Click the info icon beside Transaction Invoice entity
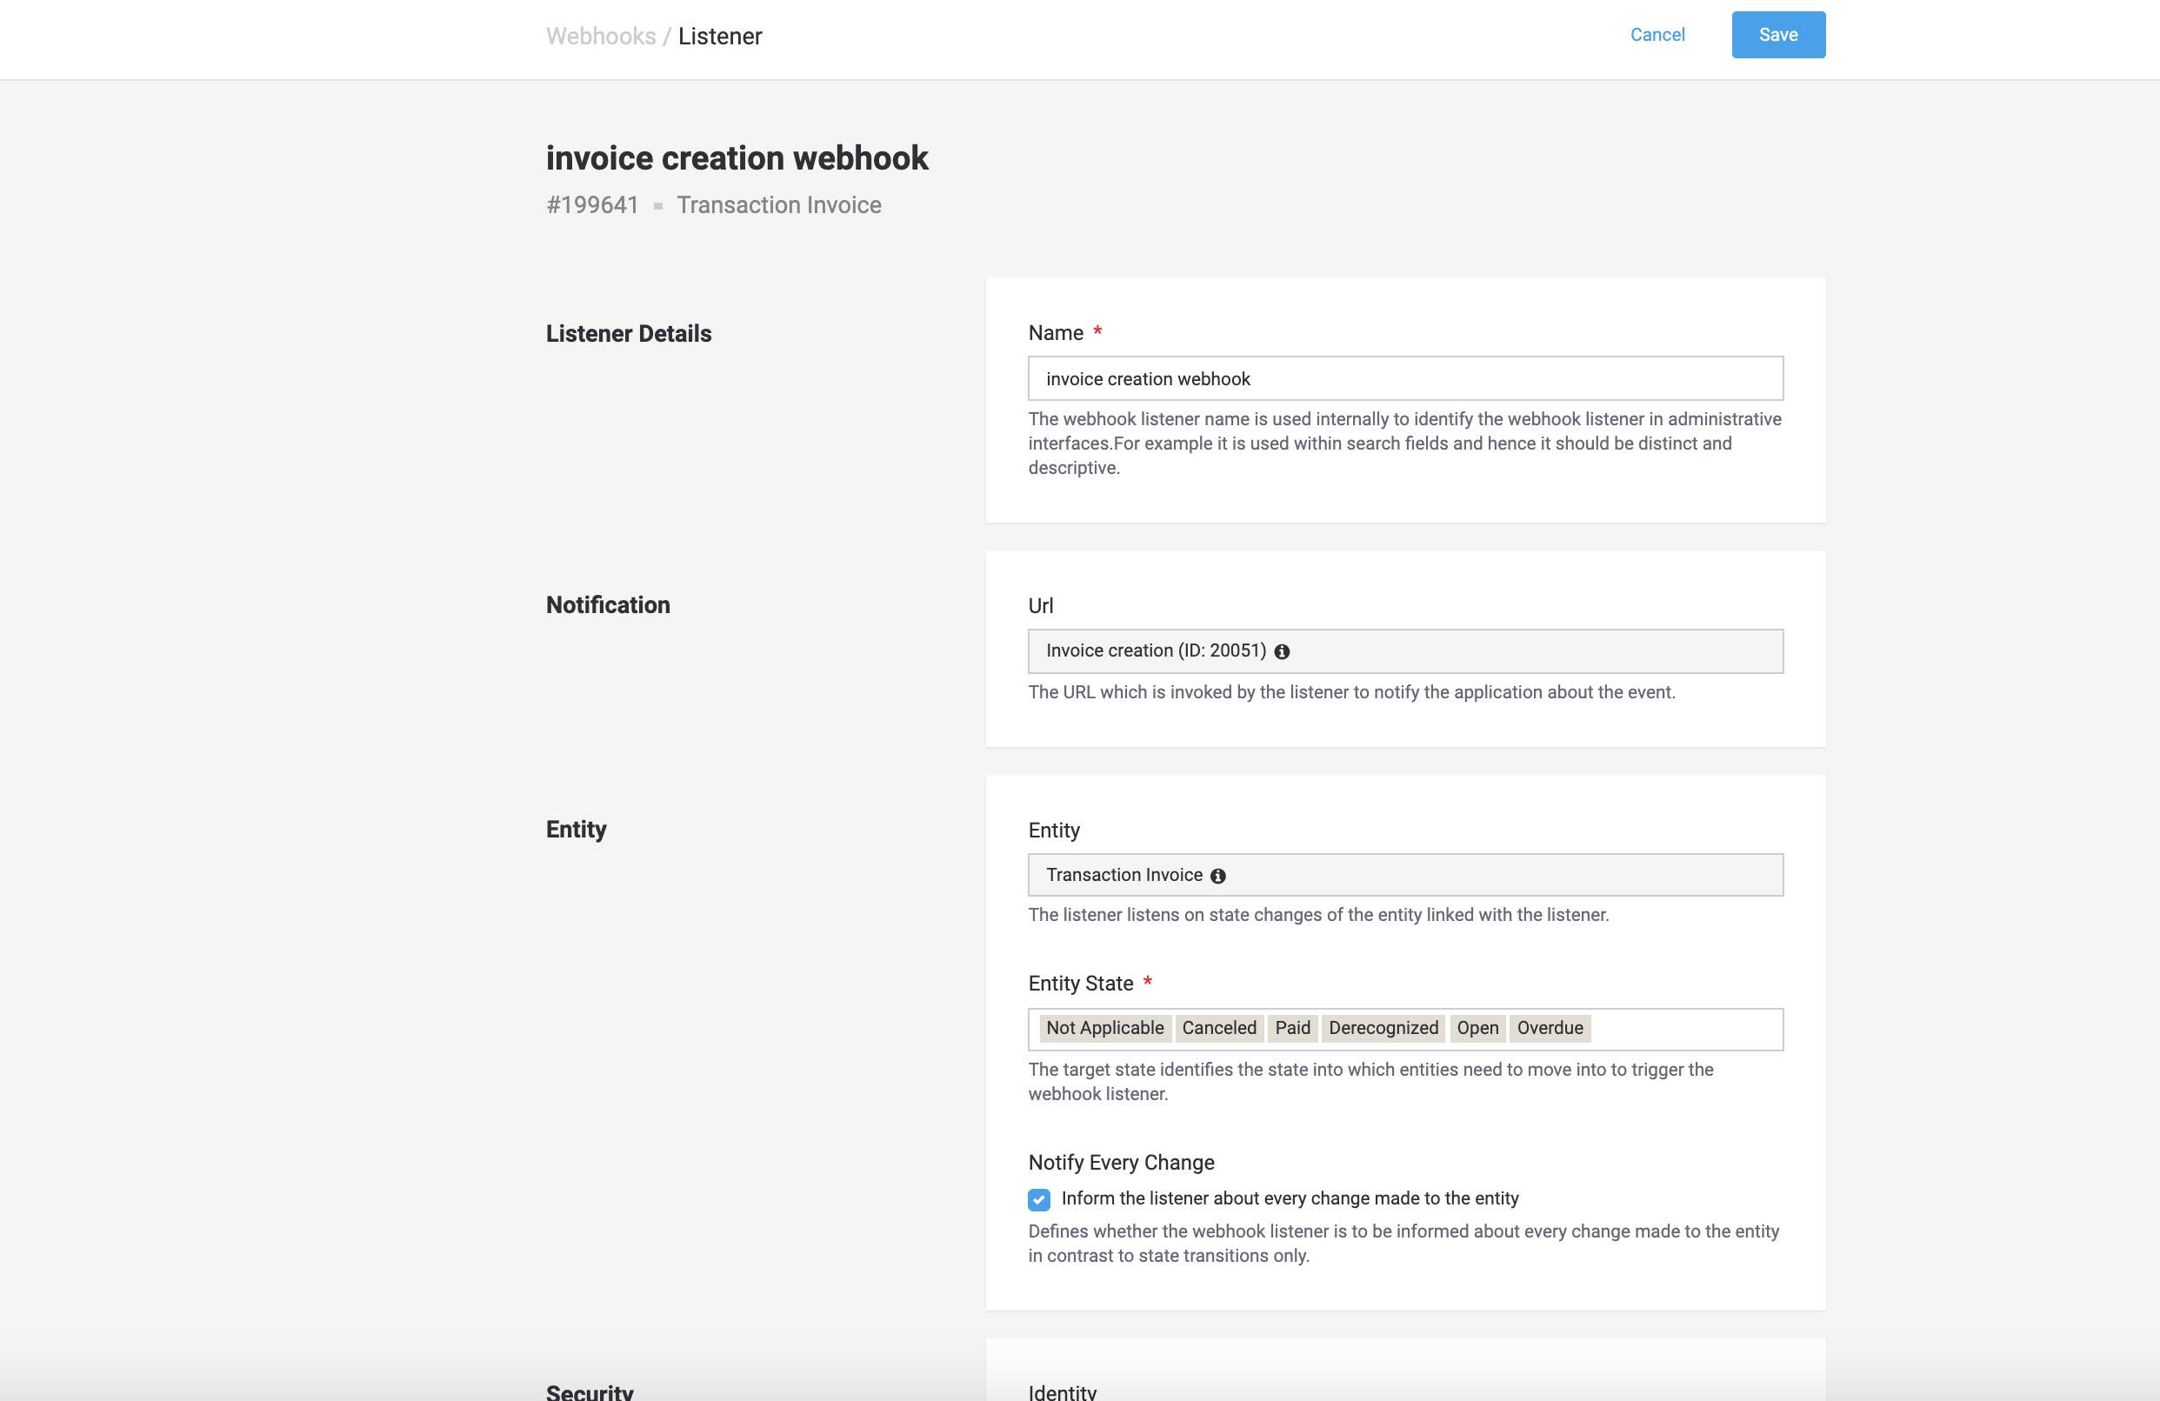 pyautogui.click(x=1219, y=875)
